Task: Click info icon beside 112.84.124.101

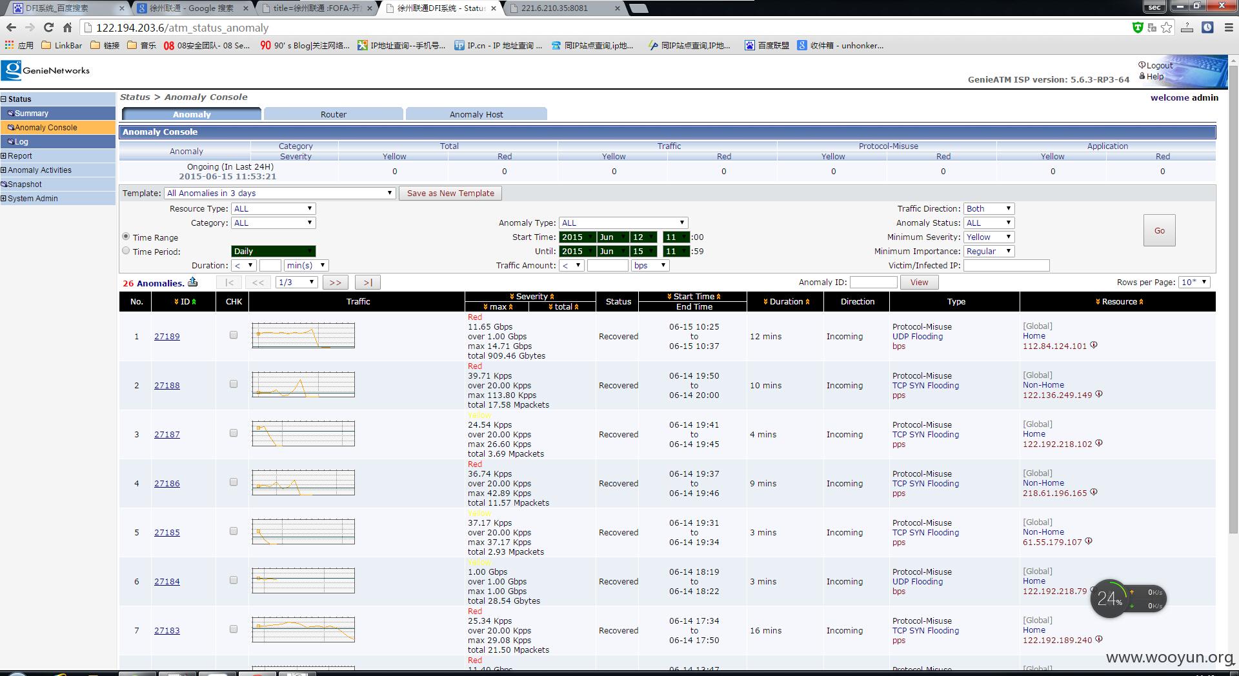Action: pyautogui.click(x=1094, y=345)
